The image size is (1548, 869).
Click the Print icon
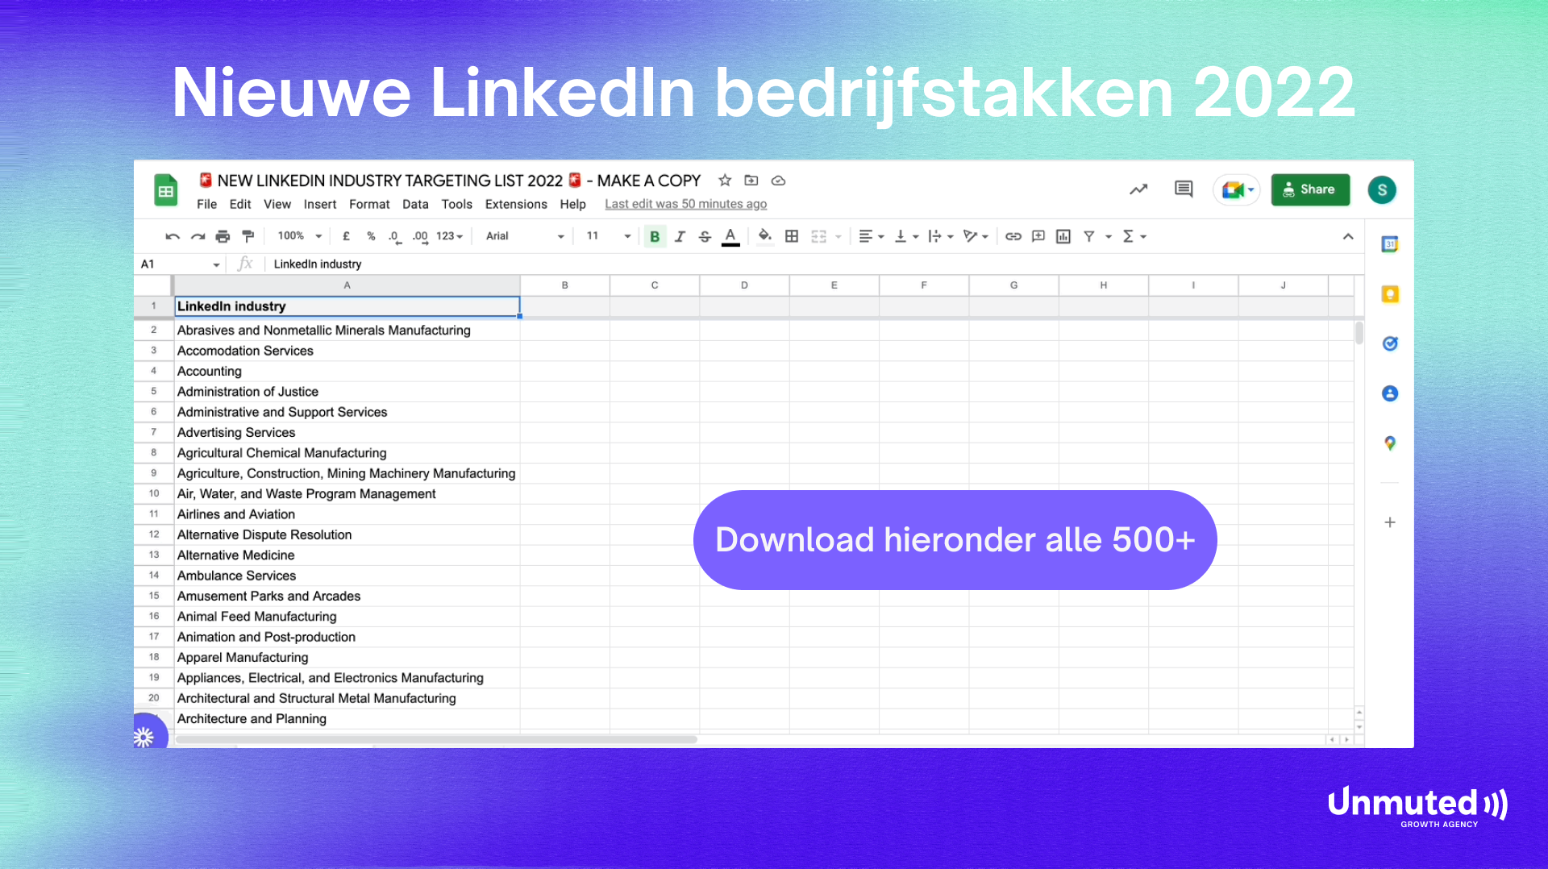(223, 236)
